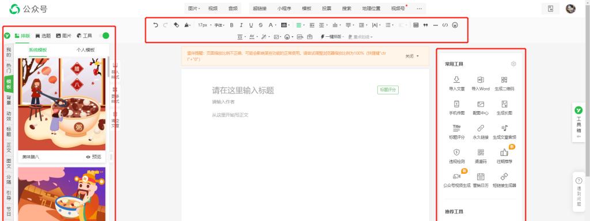Open the 字体 font family dropdown
Screen dimensions: 590x221
pos(220,25)
